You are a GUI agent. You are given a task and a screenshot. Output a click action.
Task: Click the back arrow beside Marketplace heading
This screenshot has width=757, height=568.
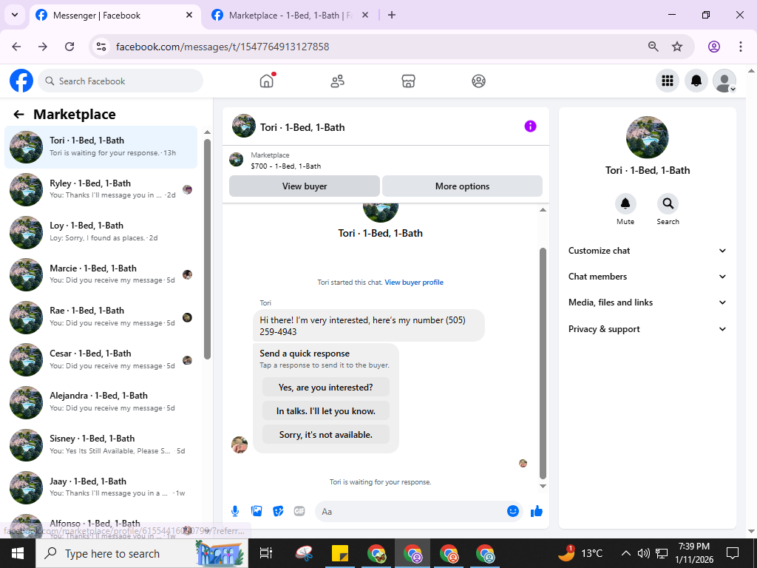[18, 115]
